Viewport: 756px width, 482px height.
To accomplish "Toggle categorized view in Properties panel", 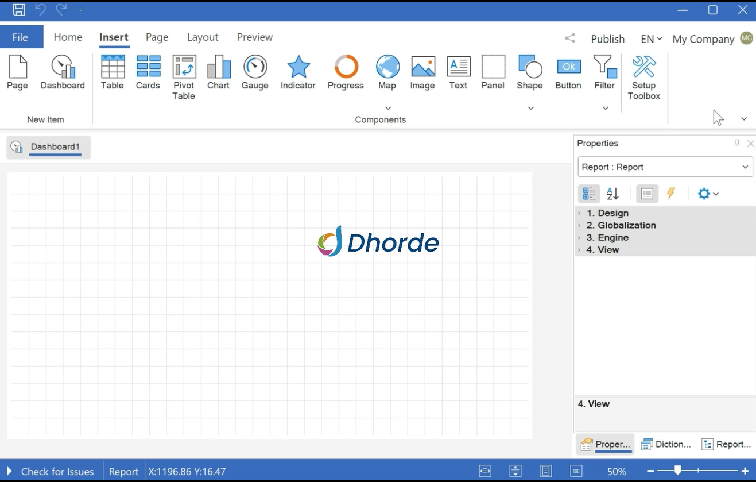I will pyautogui.click(x=588, y=194).
